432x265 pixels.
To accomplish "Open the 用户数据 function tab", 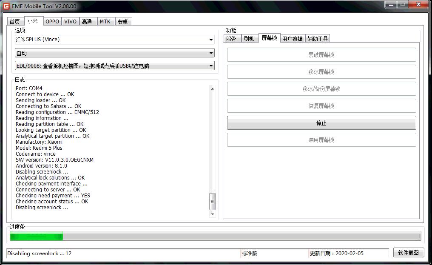I will 293,39.
